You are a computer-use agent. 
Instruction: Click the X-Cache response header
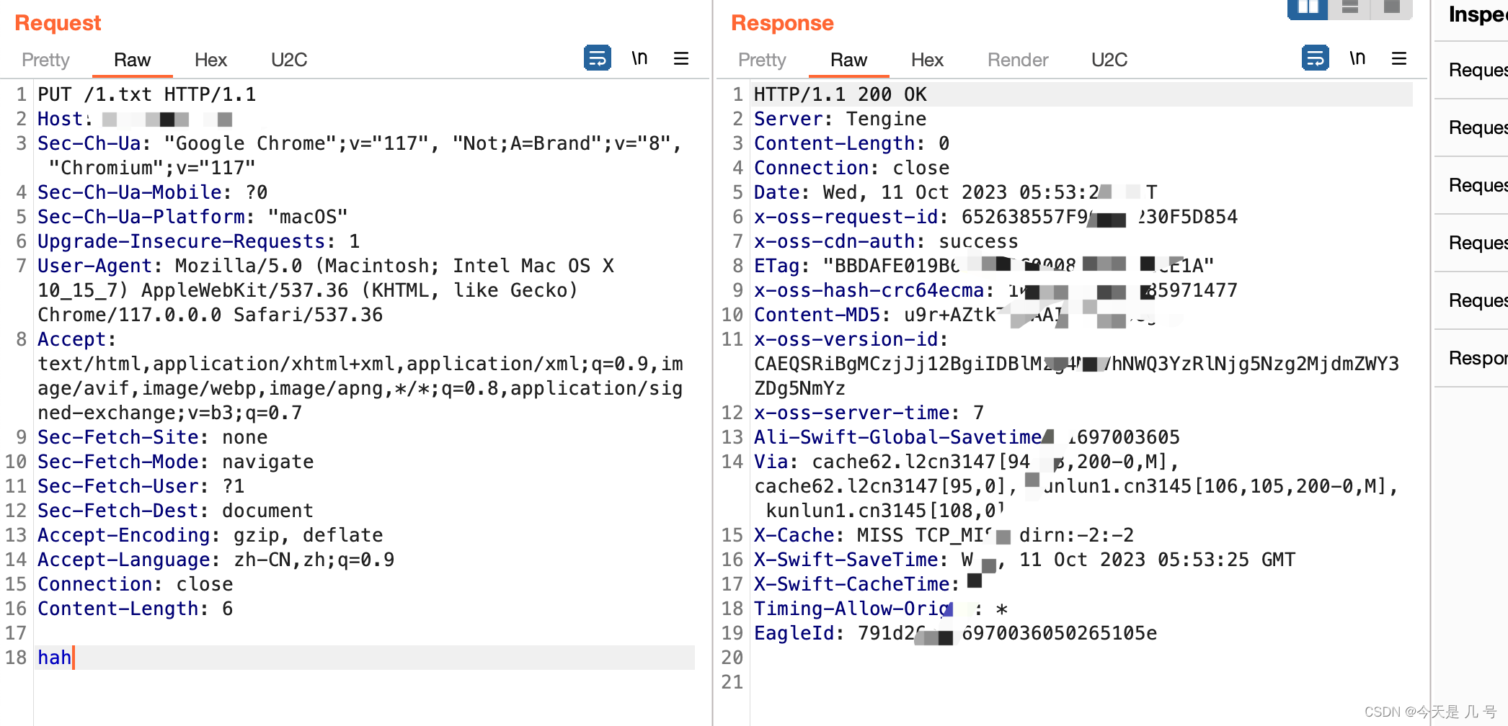[x=944, y=535]
